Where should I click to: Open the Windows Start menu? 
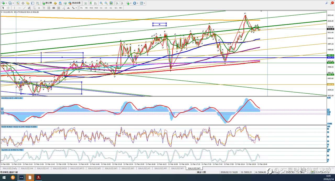pos(4,177)
